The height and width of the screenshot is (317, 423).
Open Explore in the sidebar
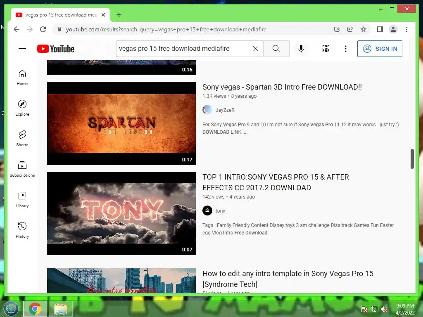pos(22,108)
